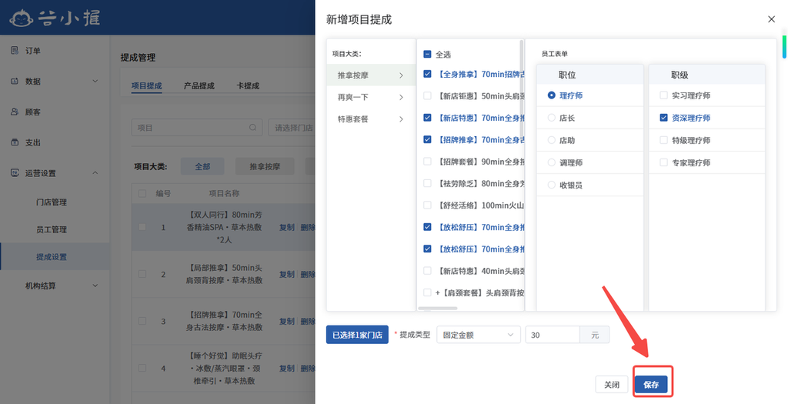Click the project list horizontal scrollbar
The width and height of the screenshot is (788, 404).
(438, 308)
